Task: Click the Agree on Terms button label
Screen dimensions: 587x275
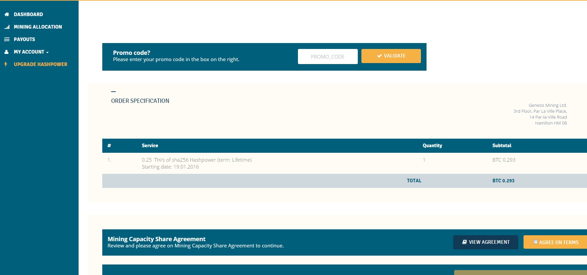Action: [x=559, y=242]
